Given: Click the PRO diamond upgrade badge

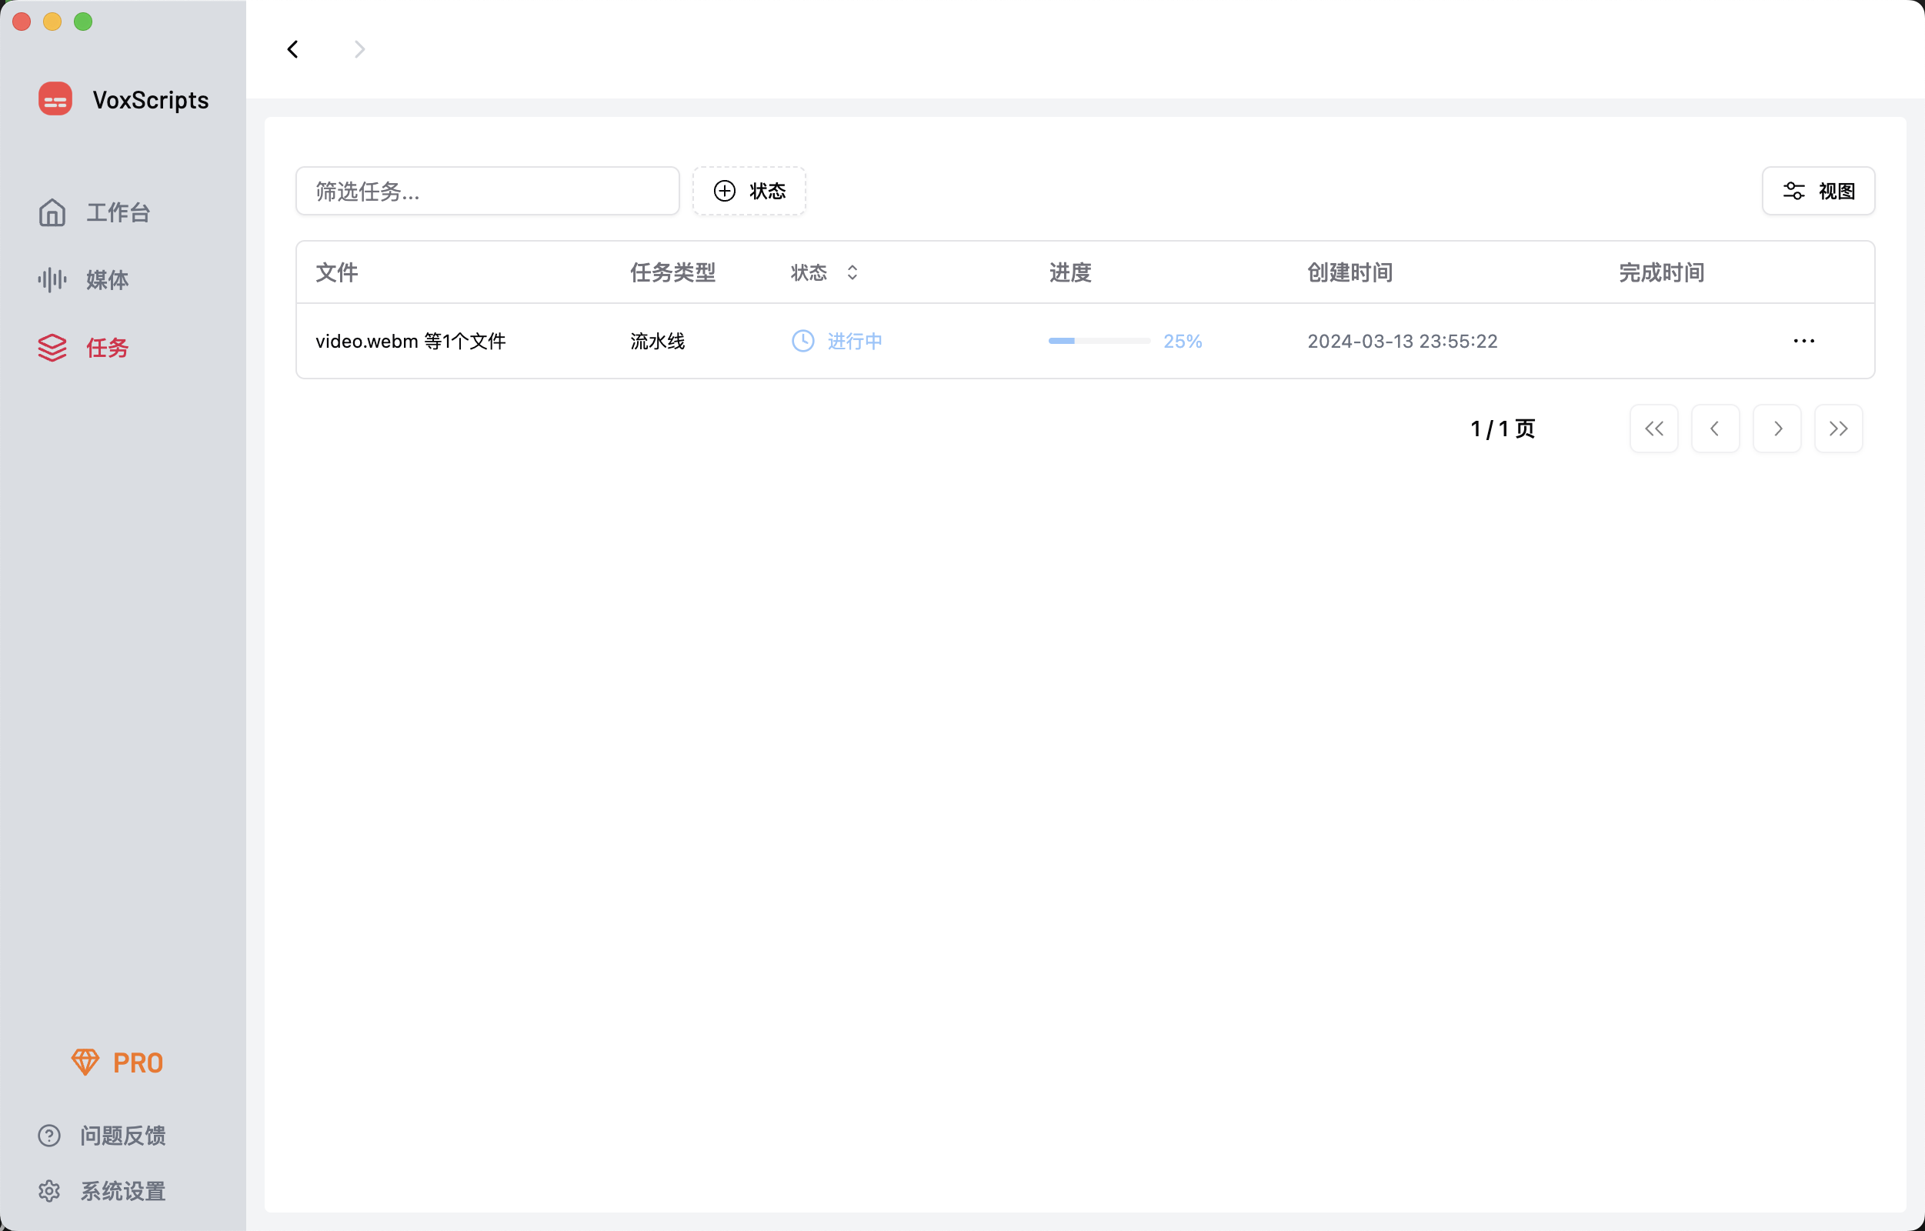Looking at the screenshot, I should (118, 1063).
